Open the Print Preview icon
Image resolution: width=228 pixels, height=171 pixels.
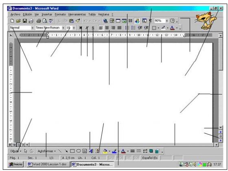click(45, 21)
